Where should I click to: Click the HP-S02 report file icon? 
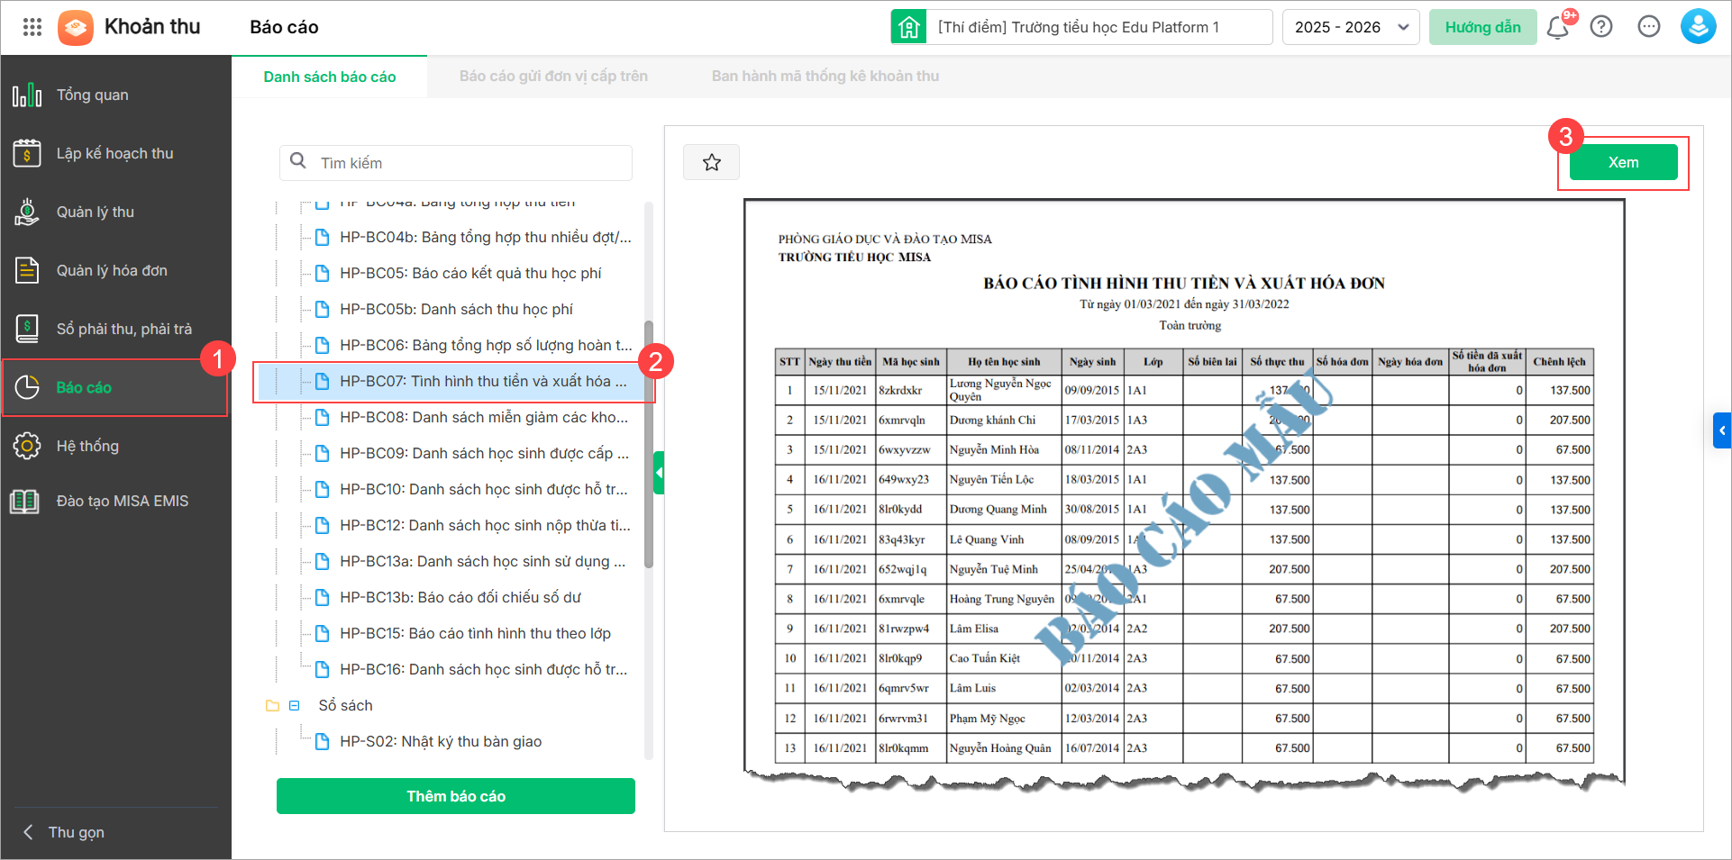pos(322,741)
